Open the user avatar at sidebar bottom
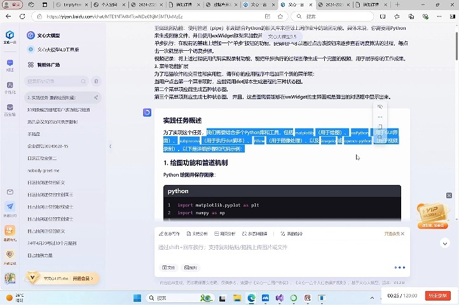 10,278
